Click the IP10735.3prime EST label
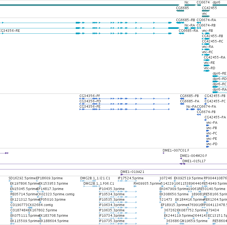Image resolution: width=227 pixels, height=225 pixels. pyautogui.click(x=111, y=221)
